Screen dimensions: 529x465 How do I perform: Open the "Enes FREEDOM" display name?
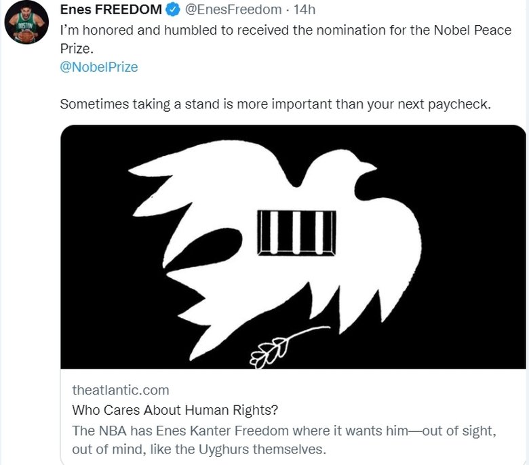coord(111,10)
